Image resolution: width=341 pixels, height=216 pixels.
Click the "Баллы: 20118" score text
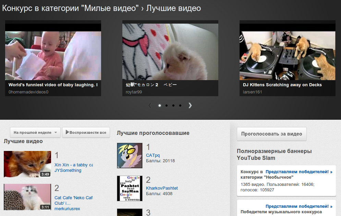(160, 161)
